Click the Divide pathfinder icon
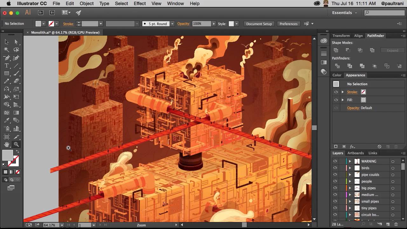Image resolution: width=407 pixels, height=229 pixels. pyautogui.click(x=337, y=66)
